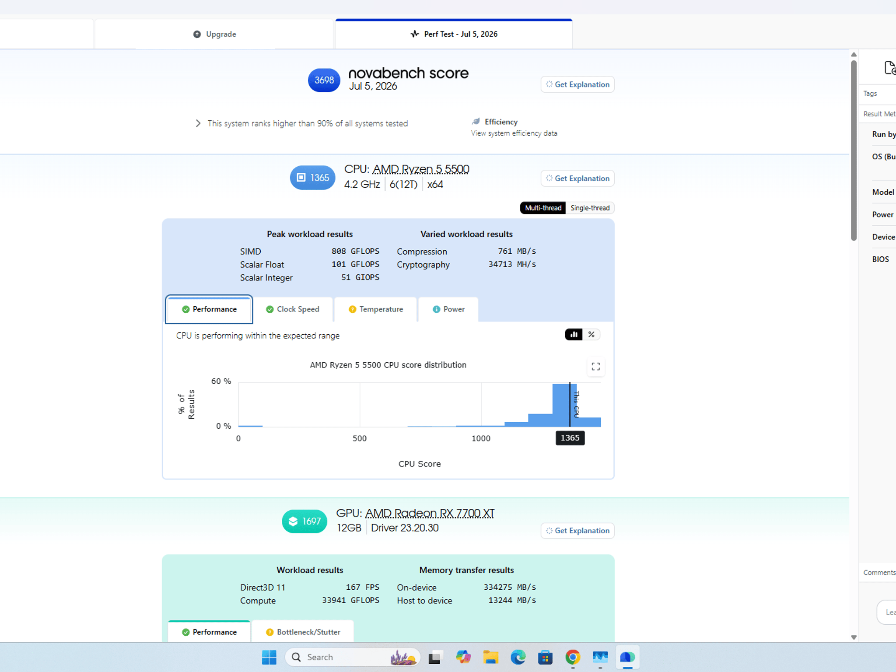Click the page vertical scrollbar thumb
The width and height of the screenshot is (896, 672).
coord(854,150)
